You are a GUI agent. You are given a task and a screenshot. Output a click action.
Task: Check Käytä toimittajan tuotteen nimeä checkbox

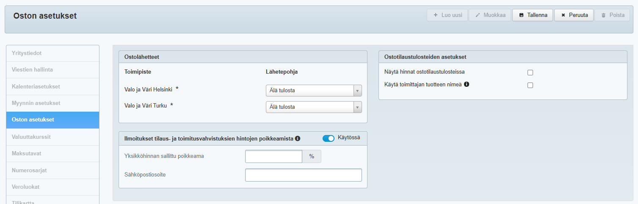[x=530, y=85]
